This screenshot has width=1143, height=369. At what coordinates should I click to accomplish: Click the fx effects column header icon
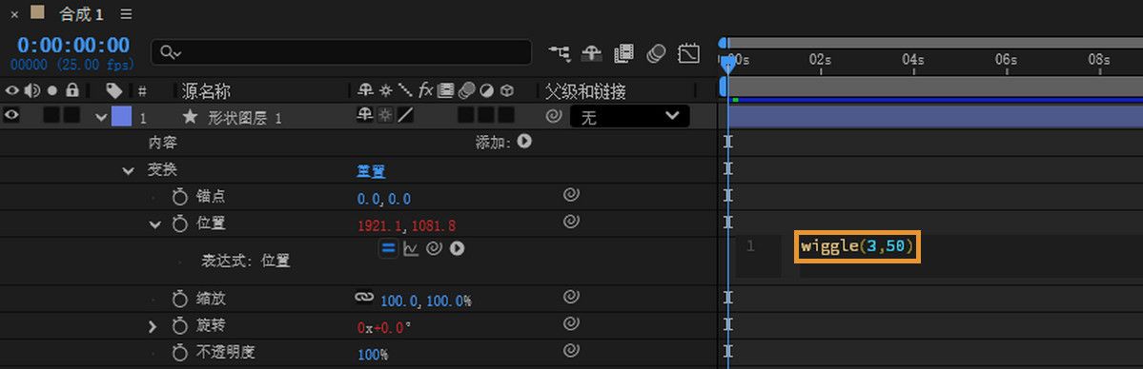[426, 91]
